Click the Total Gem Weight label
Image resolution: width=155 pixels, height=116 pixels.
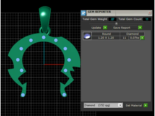tap(95, 19)
